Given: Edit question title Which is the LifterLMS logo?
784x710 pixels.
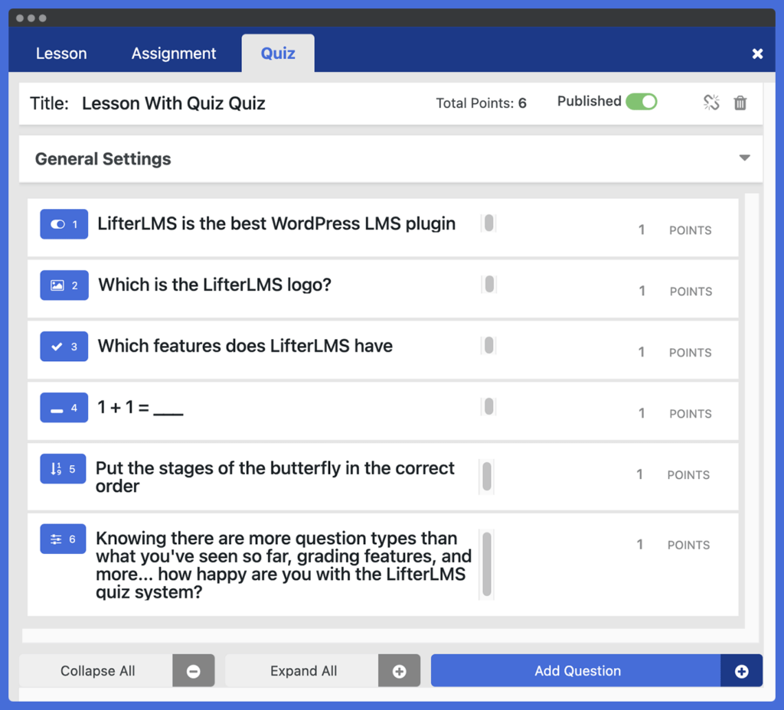Looking at the screenshot, I should click(x=214, y=285).
